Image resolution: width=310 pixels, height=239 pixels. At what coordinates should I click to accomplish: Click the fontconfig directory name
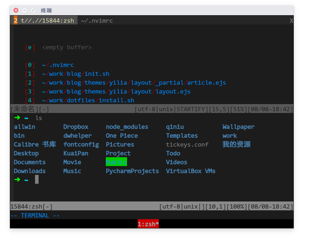click(81, 144)
